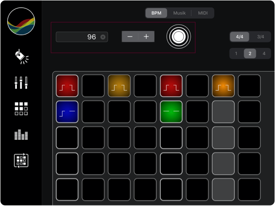Click the gray pad in second row
This screenshot has width=275, height=206.
223,112
